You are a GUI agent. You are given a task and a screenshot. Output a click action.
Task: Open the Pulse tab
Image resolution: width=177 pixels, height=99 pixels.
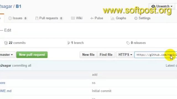97,18
